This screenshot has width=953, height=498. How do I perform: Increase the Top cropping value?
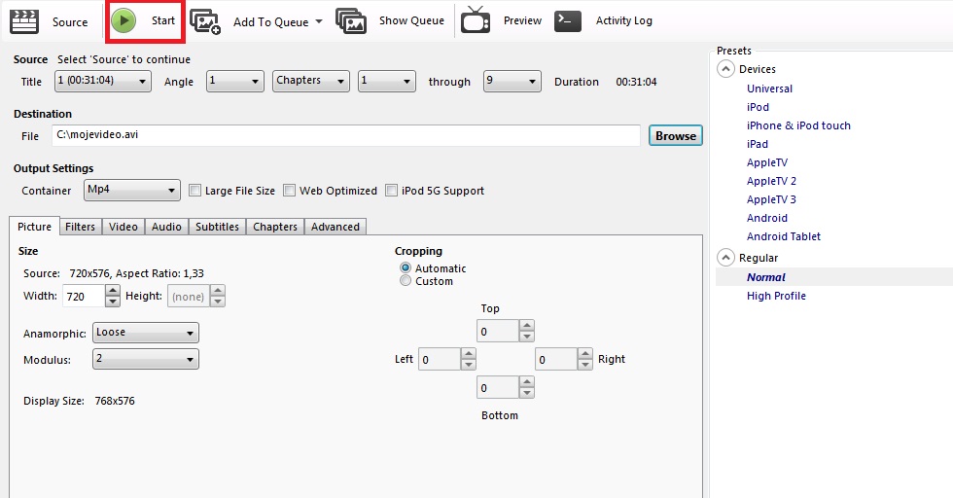click(x=527, y=326)
